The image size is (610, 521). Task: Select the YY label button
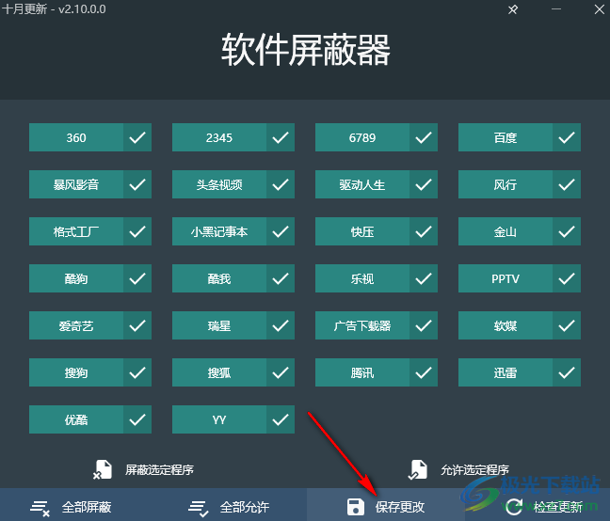coord(219,419)
